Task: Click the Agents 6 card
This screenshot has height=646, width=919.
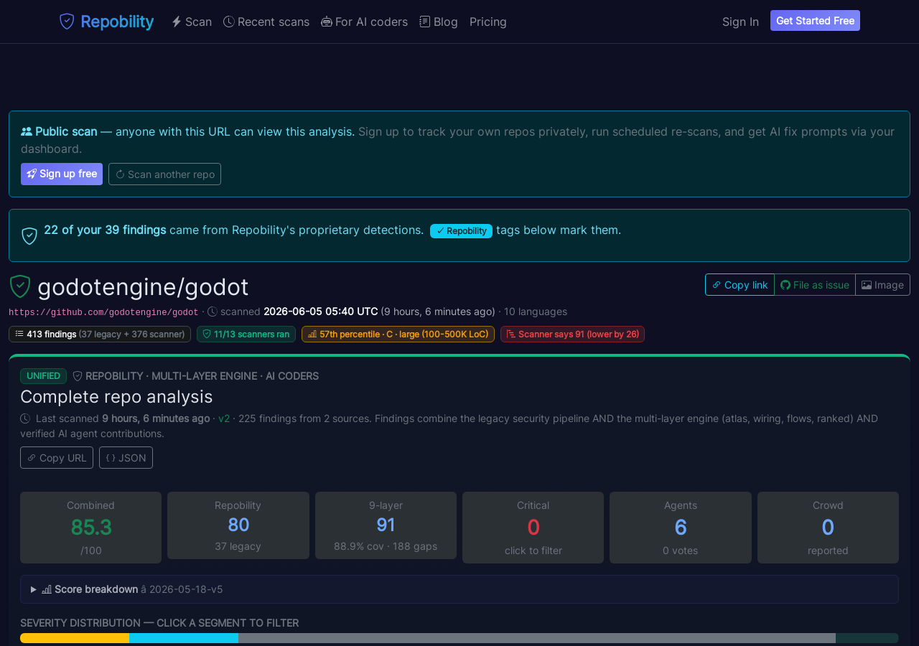Action: click(681, 528)
